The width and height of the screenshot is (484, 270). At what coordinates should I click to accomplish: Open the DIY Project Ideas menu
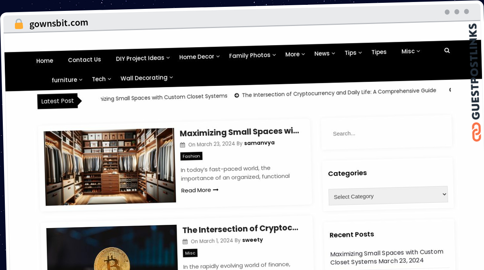pyautogui.click(x=140, y=58)
